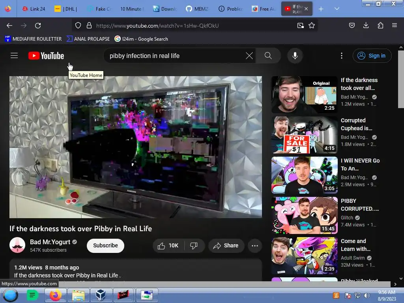
Task: Subscribe to Bad Mr.Yogurt
Action: [105, 245]
